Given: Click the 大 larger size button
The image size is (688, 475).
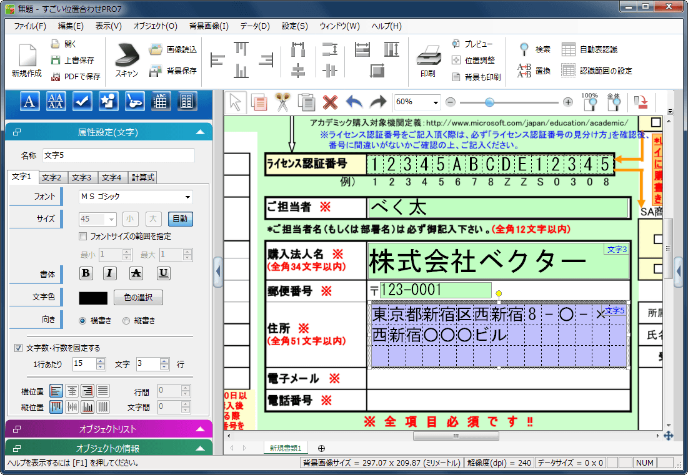Looking at the screenshot, I should (153, 218).
